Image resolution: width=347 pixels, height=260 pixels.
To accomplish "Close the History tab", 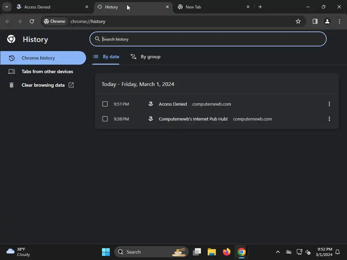I will (167, 7).
